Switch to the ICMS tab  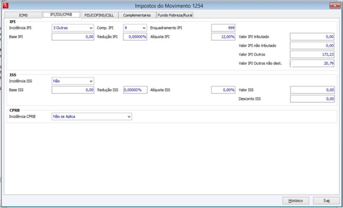point(23,15)
